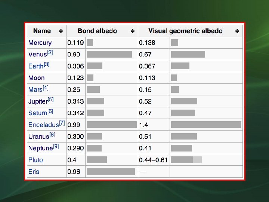Image resolution: width=269 pixels, height=202 pixels.
Task: Click citation [7] next to Enceladus
Action: click(x=62, y=122)
